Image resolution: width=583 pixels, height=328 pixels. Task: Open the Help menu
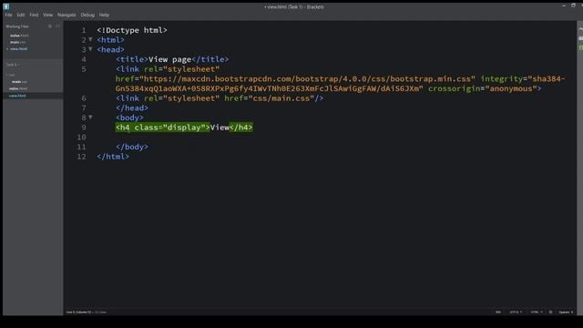point(104,15)
